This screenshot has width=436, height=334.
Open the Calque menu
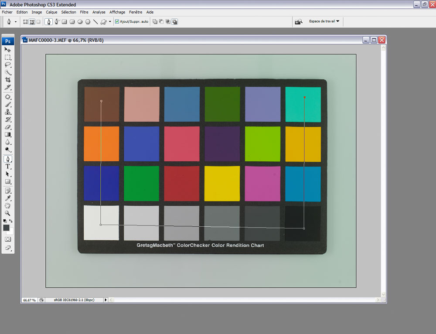click(x=51, y=12)
